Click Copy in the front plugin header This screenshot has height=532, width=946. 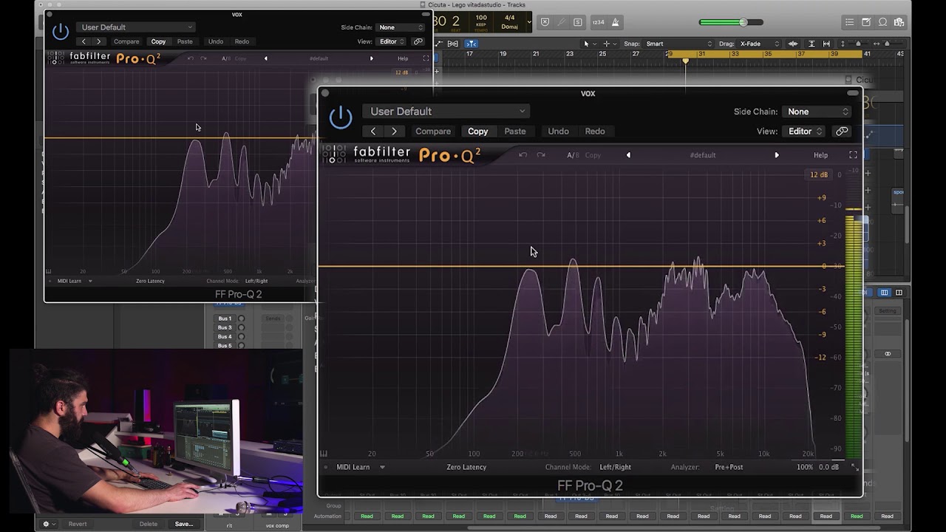click(477, 132)
